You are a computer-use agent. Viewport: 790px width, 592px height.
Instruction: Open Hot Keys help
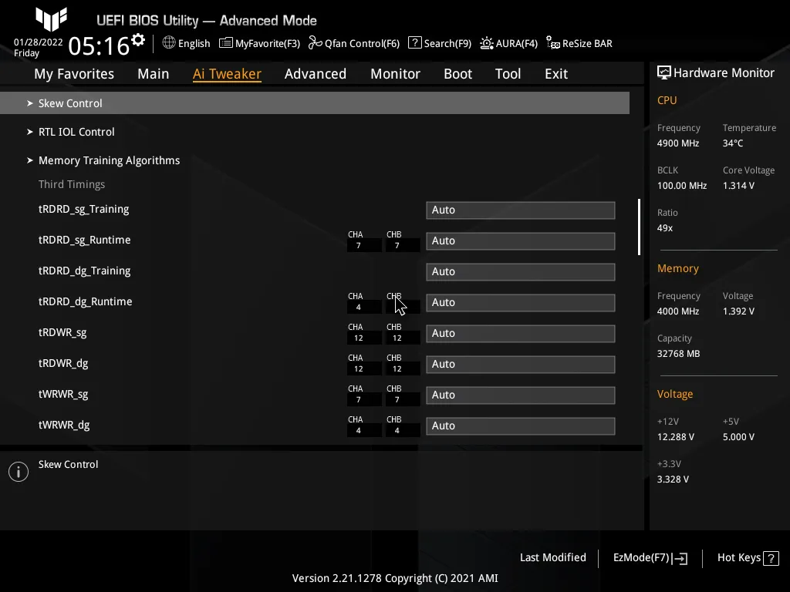point(738,558)
